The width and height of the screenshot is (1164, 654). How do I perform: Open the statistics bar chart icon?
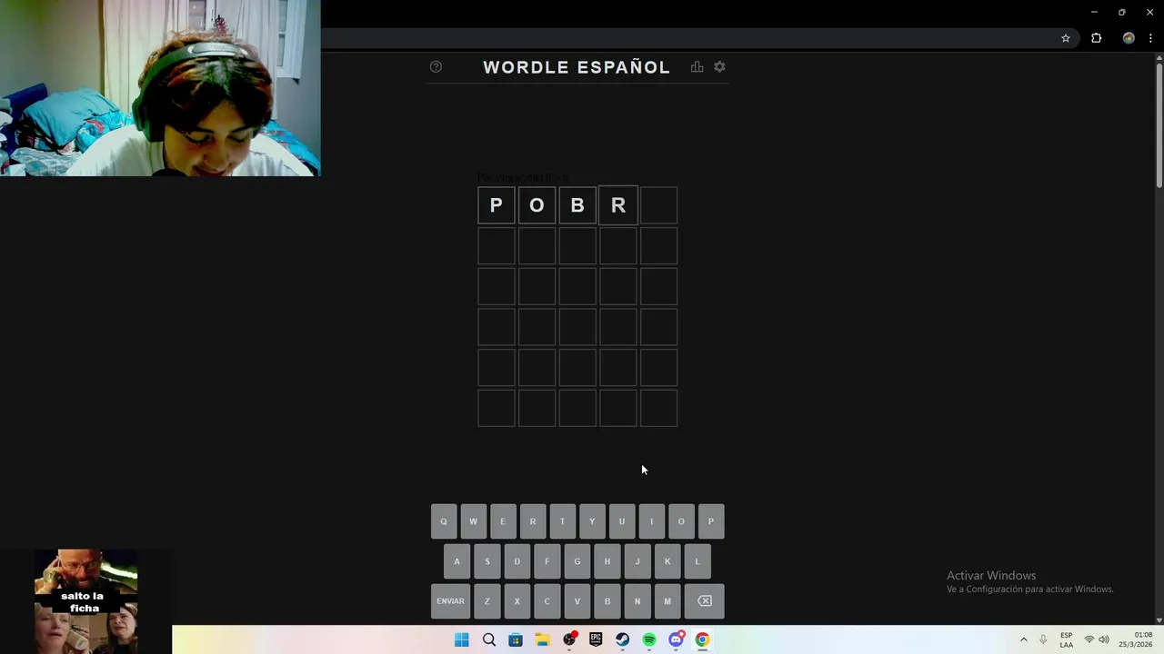click(x=697, y=67)
